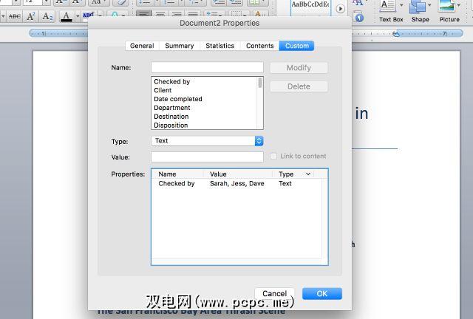Image resolution: width=473 pixels, height=319 pixels.
Task: Open the font color dropdown arrow
Action: tap(78, 16)
